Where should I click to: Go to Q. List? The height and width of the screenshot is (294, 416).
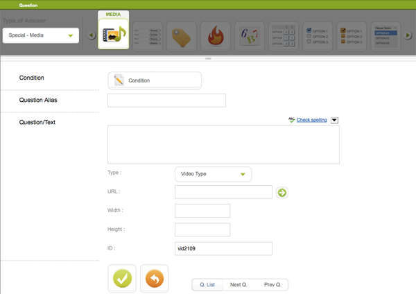click(208, 285)
